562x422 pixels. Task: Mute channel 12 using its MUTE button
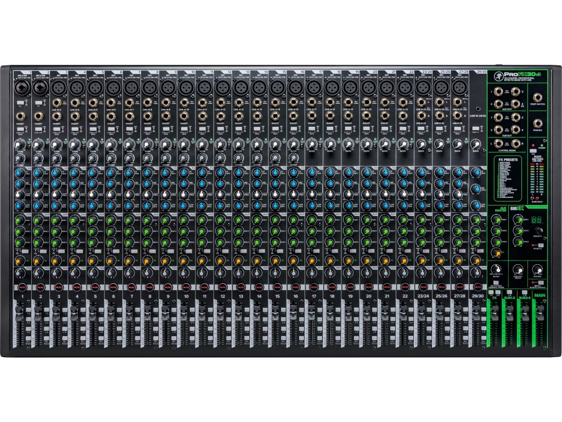click(x=223, y=287)
